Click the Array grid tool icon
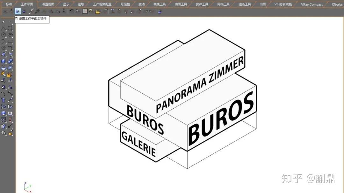This screenshot has height=193, width=344. point(4,120)
